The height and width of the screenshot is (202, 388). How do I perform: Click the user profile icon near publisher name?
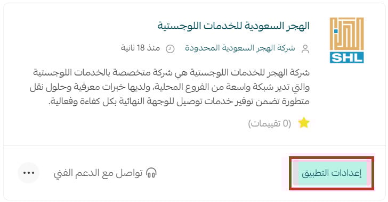click(x=305, y=49)
